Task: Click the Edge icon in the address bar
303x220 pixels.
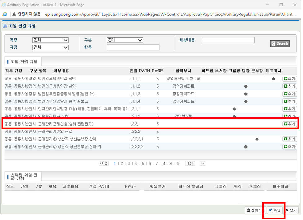Action: point(4,14)
